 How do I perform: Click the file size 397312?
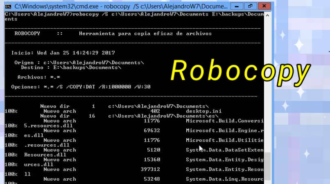point(150,169)
